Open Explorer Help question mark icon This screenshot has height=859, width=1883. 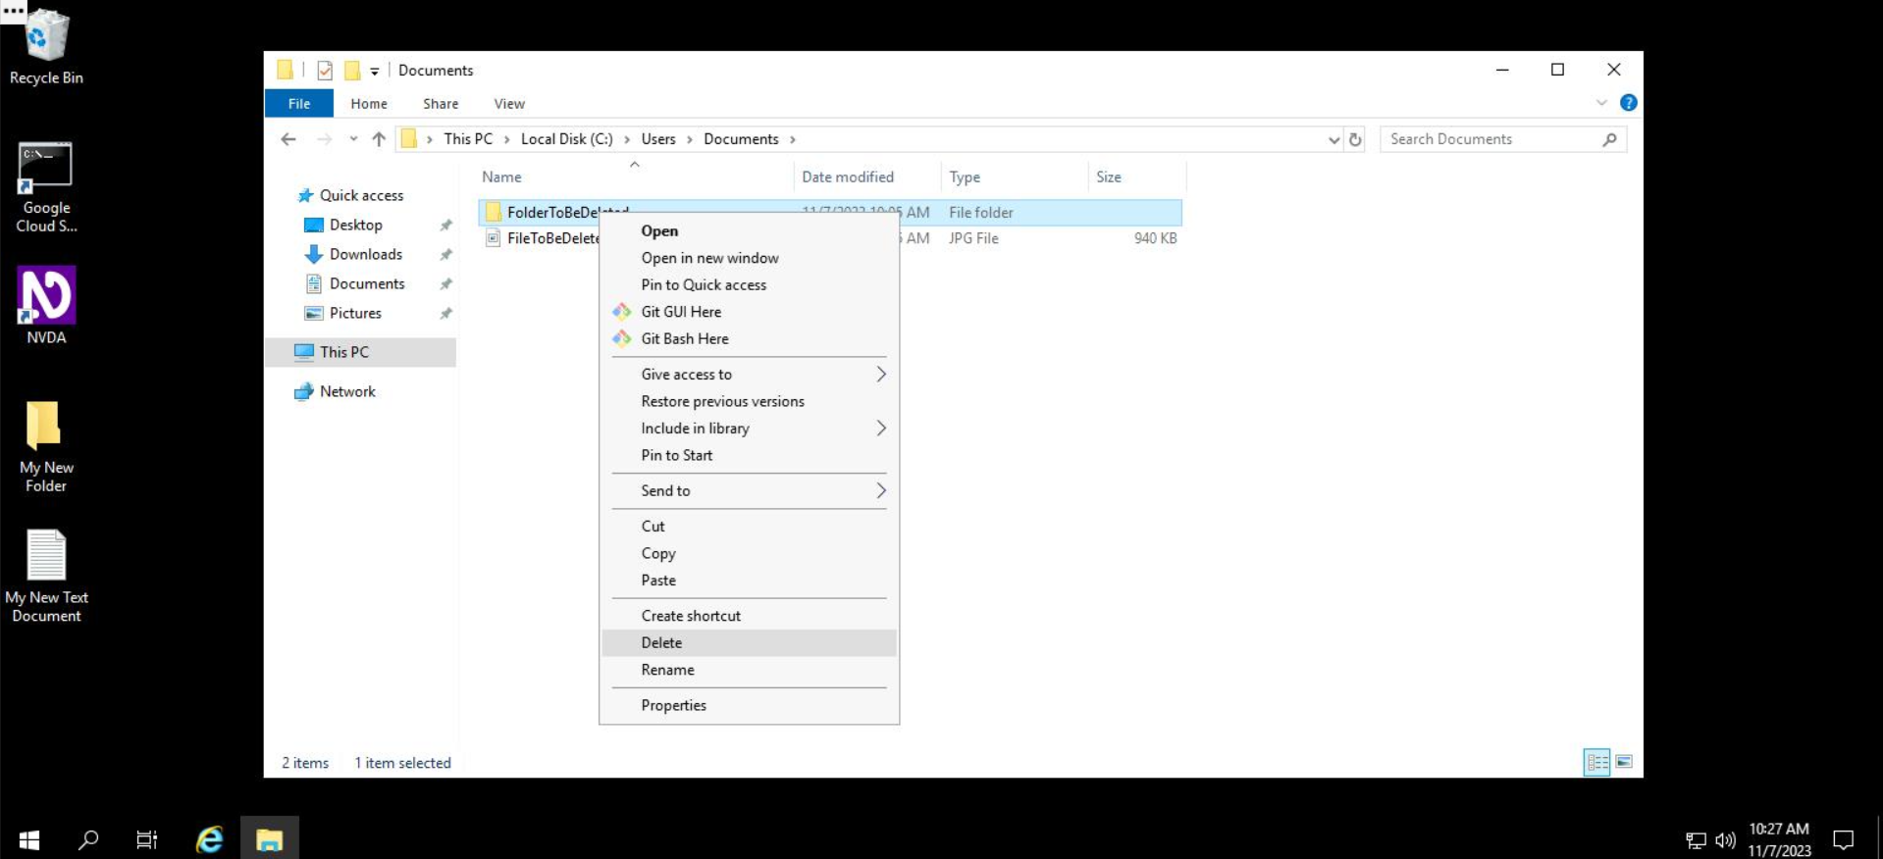coord(1628,103)
